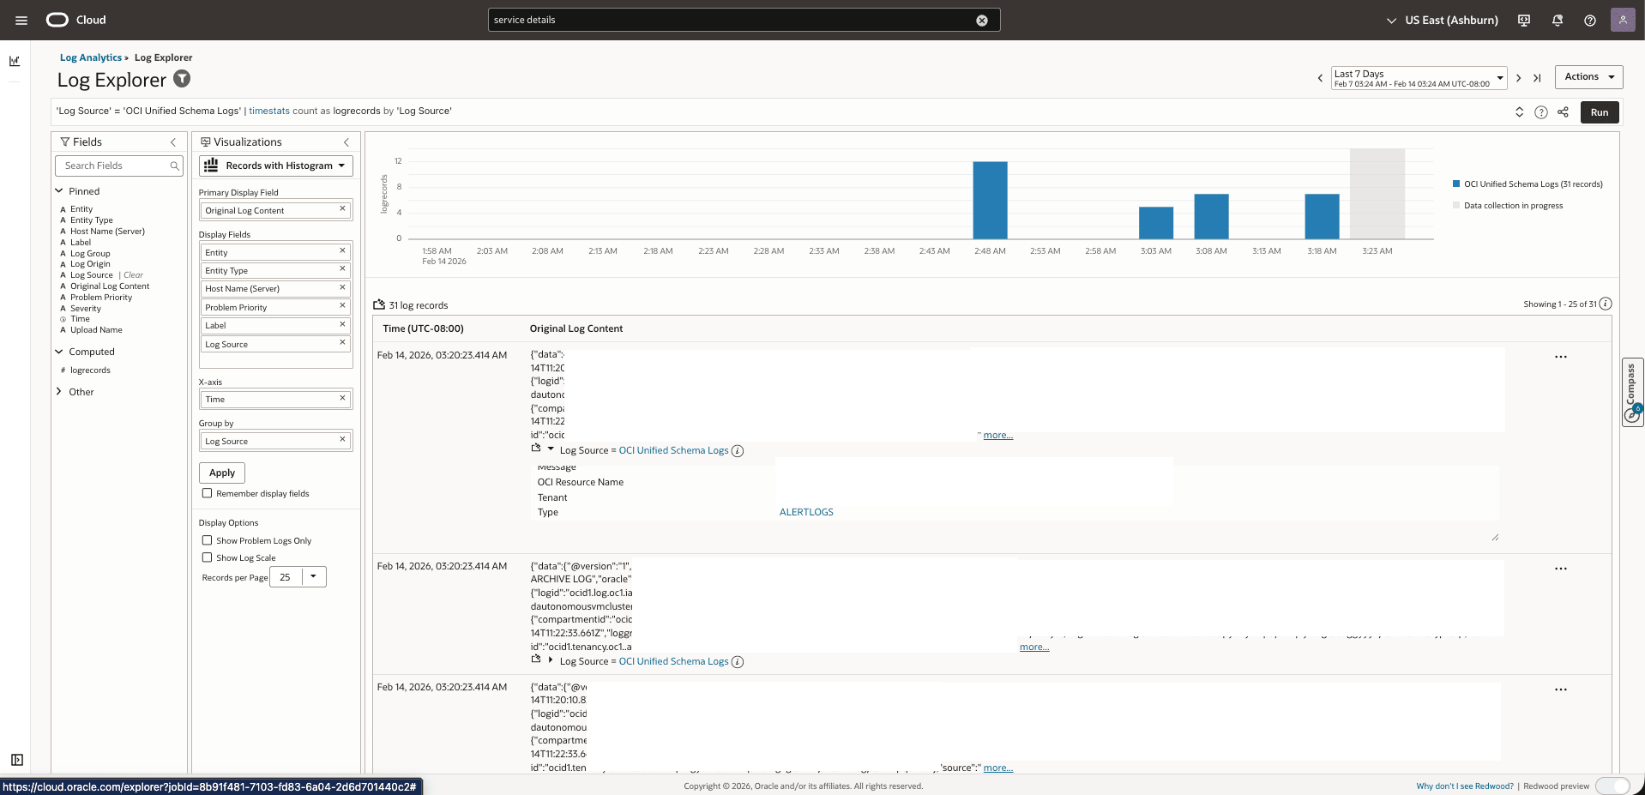Click the Data collection in progress legend swatch
Screen dimensions: 1645x795
coord(1456,205)
